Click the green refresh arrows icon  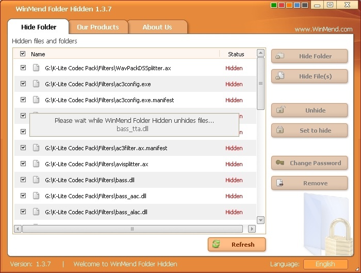point(216,244)
